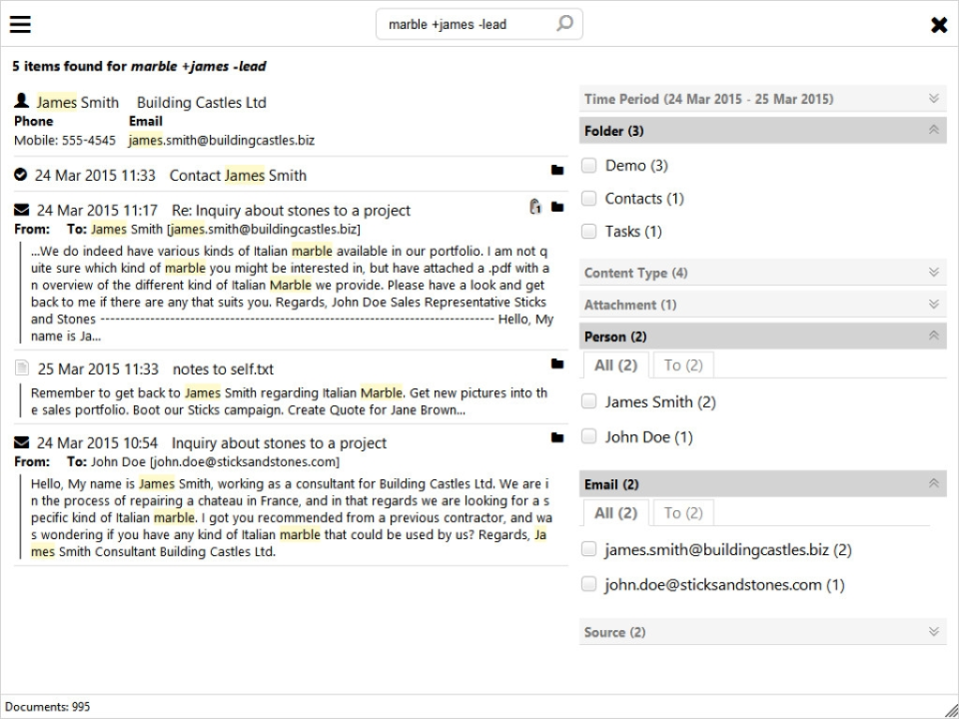Check the john.doe@sticksandstones.com email filter
Image resolution: width=959 pixels, height=719 pixels.
coord(588,585)
